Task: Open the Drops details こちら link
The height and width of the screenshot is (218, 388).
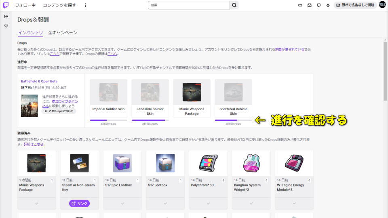Action: [x=112, y=54]
